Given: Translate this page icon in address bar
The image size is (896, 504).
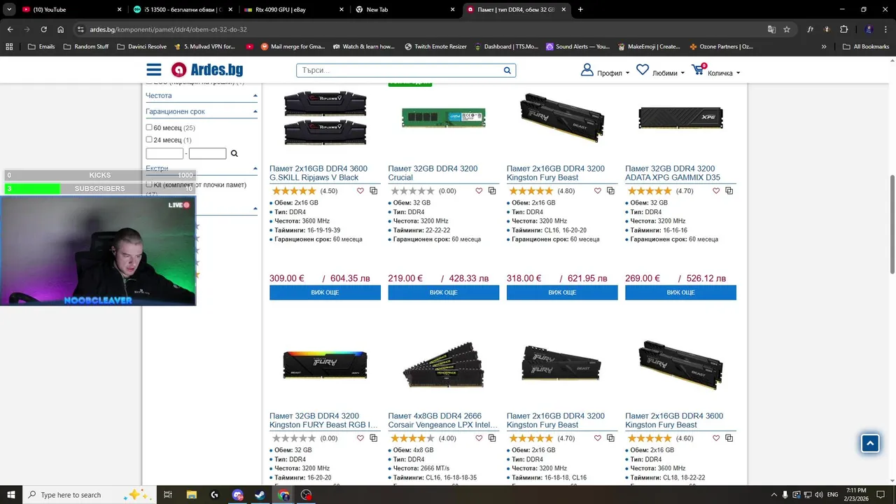Looking at the screenshot, I should pyautogui.click(x=771, y=29).
